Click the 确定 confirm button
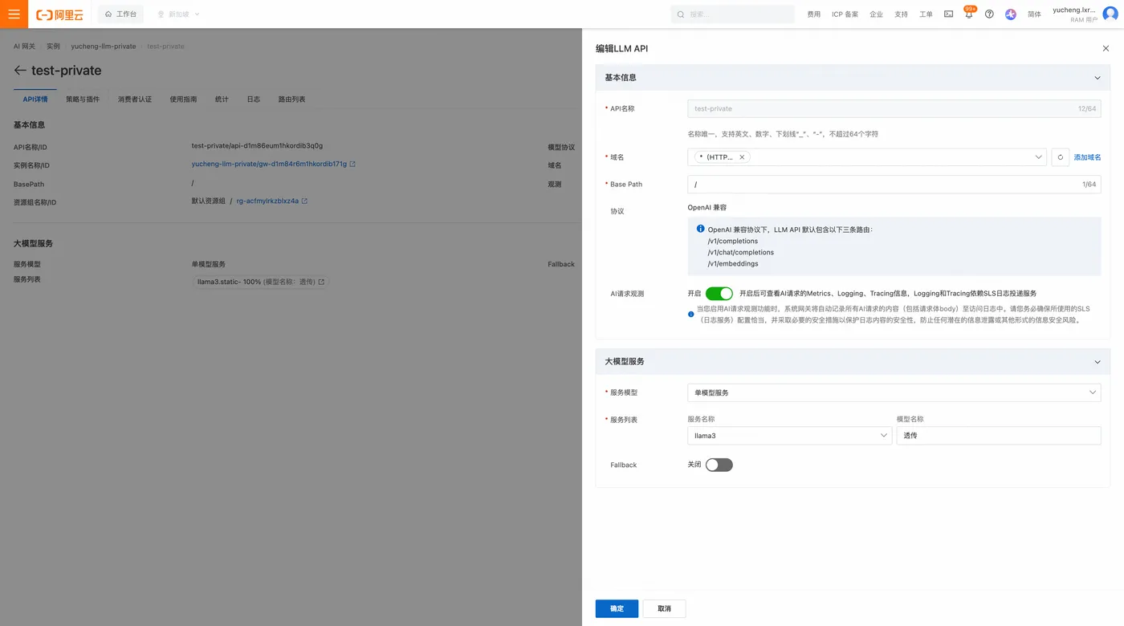Viewport: 1124px width, 626px height. coord(616,608)
